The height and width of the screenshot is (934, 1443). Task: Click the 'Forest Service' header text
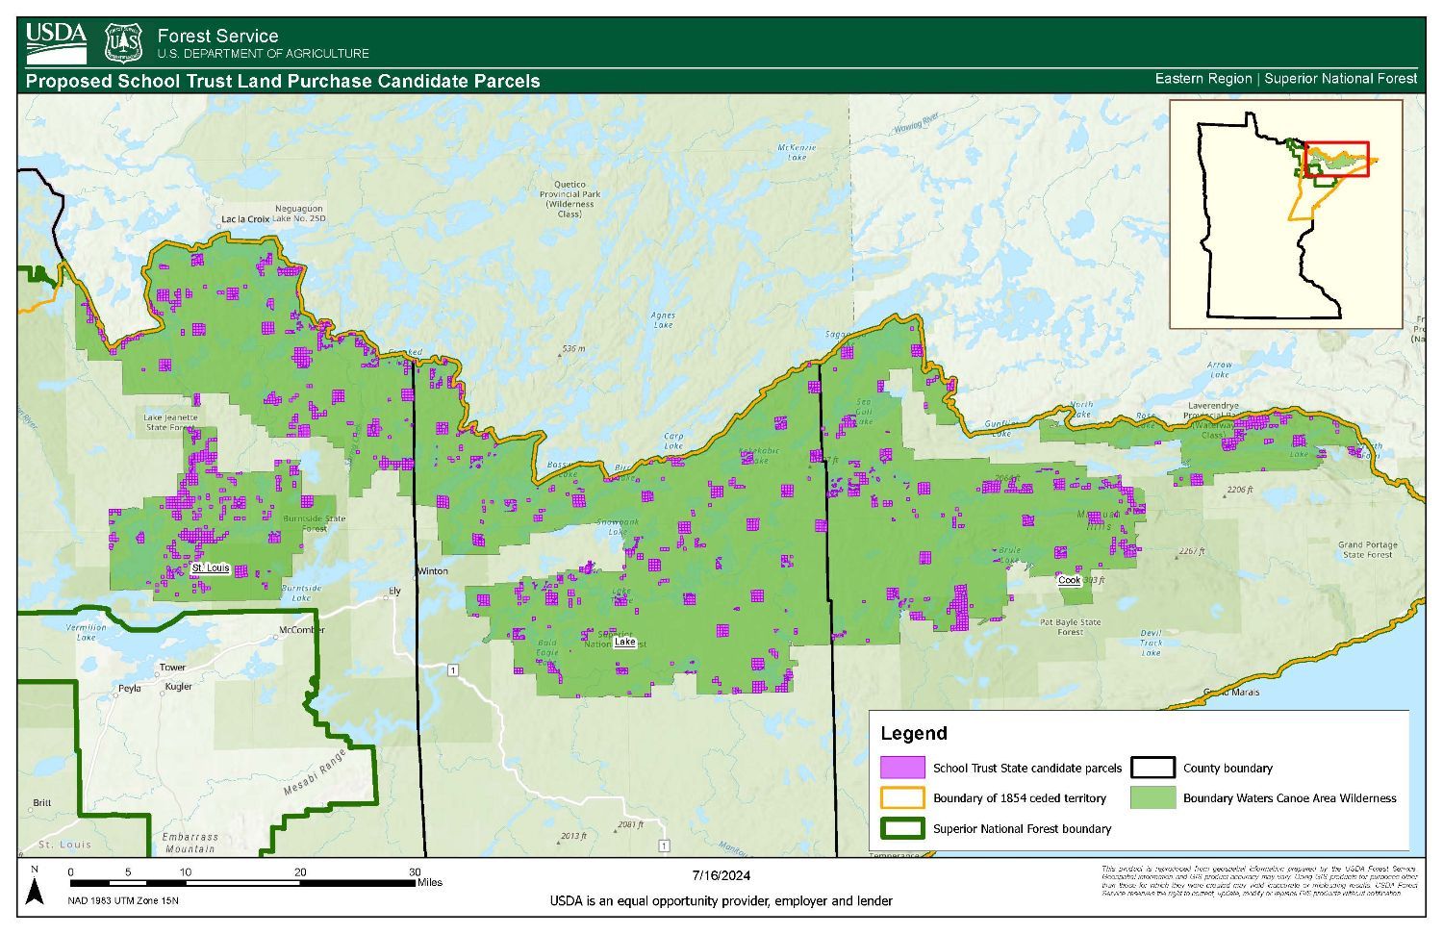point(217,36)
